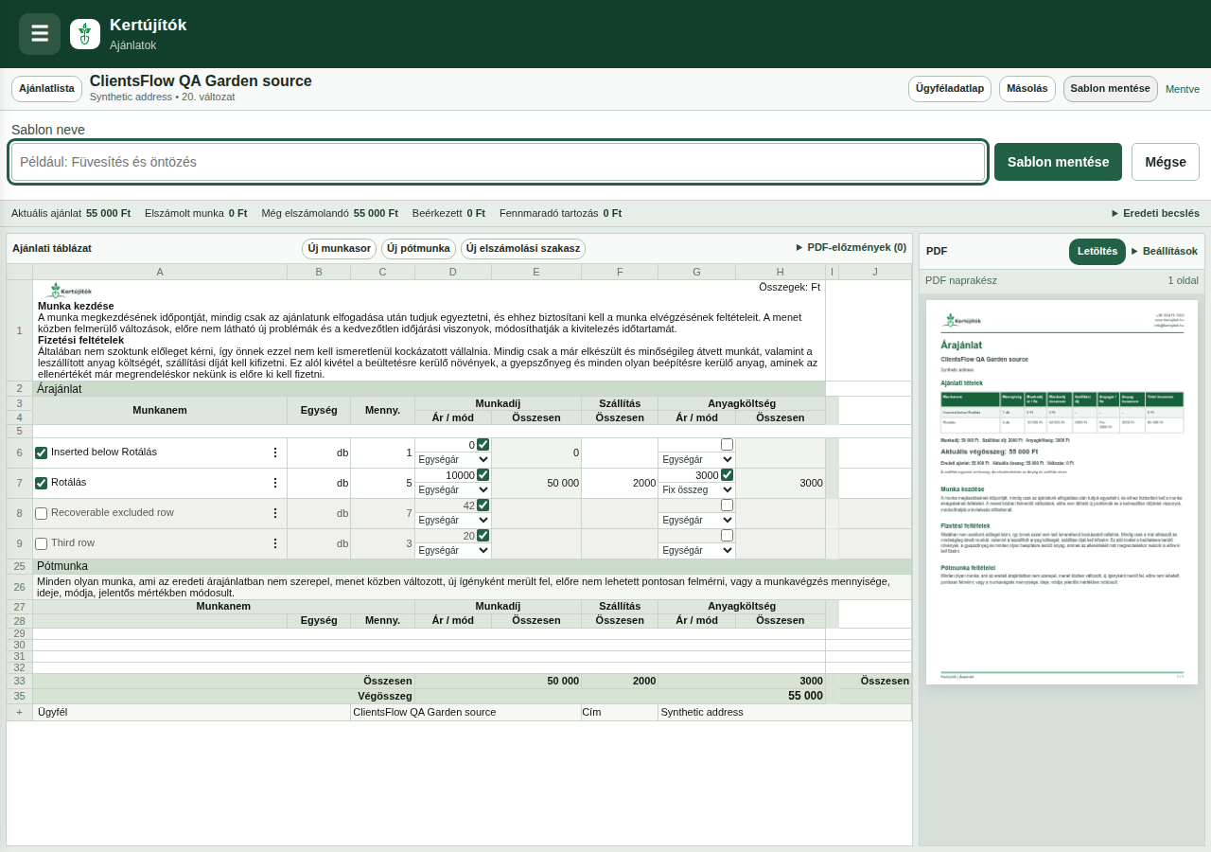The image size is (1211, 852).
Task: Click the Synthetic address cell in the bottom row
Action: point(784,712)
